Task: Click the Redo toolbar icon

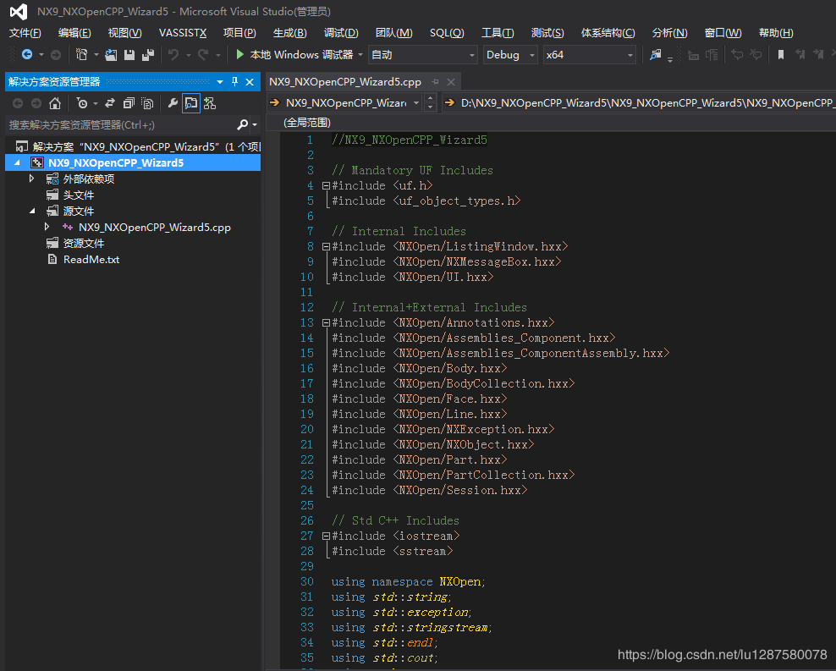Action: [203, 54]
